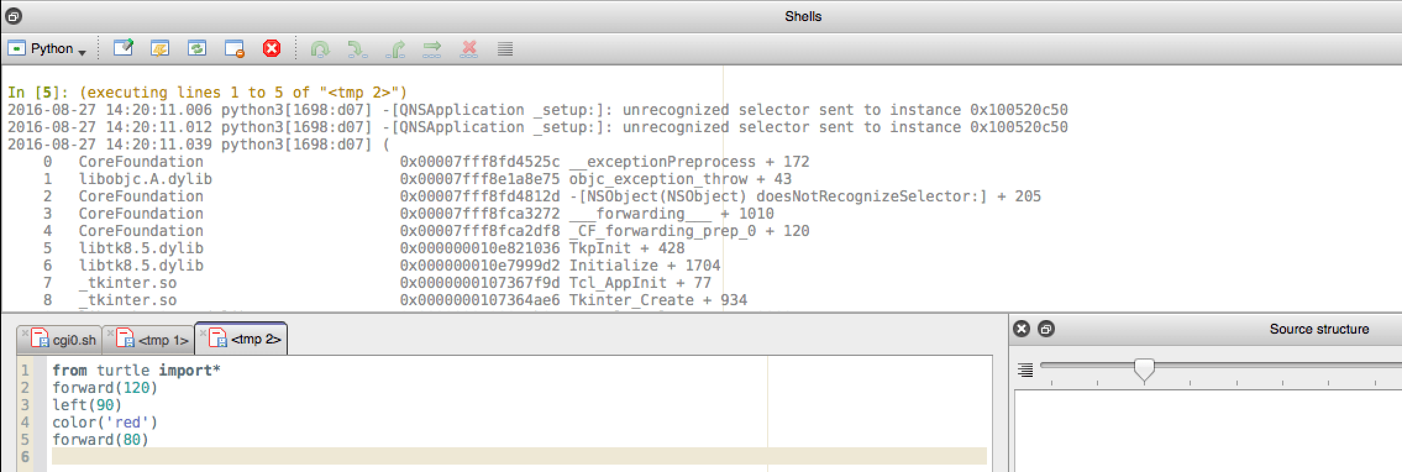Click the clear screen shell icon
This screenshot has width=1402, height=472.
tap(123, 48)
